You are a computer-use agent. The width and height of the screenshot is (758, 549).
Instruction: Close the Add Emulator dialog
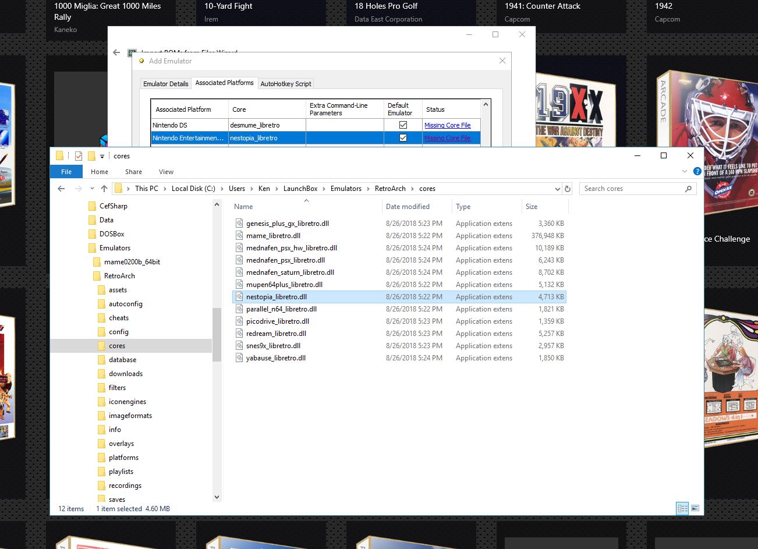pyautogui.click(x=502, y=61)
